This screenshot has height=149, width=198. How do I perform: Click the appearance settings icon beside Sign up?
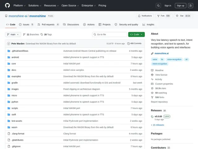coord(191,6)
